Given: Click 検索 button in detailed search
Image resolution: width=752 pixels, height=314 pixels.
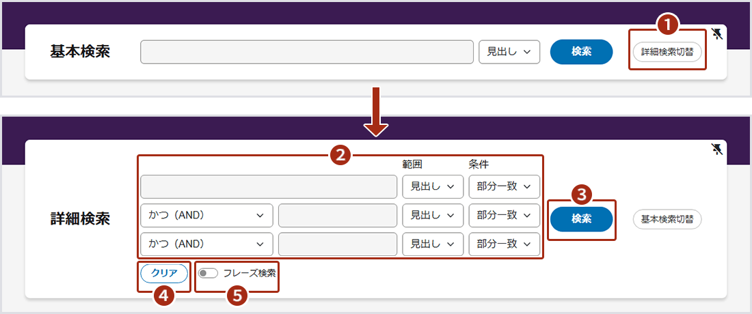Looking at the screenshot, I should [x=581, y=219].
